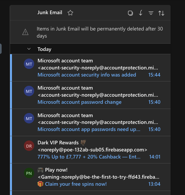The width and height of the screenshot is (185, 195).
Task: Star the Junk Email folder as favorite
Action: pos(70,13)
